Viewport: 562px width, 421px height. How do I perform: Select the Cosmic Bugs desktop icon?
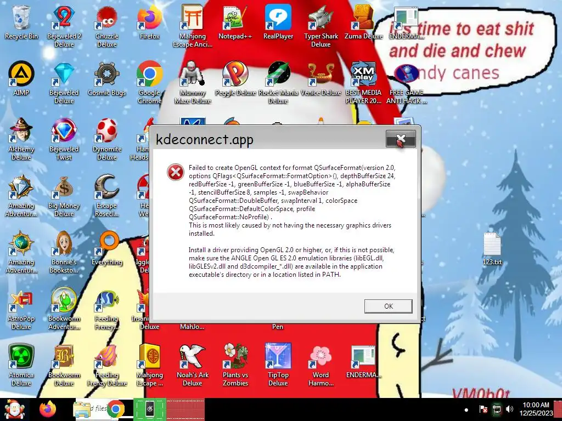(x=107, y=78)
